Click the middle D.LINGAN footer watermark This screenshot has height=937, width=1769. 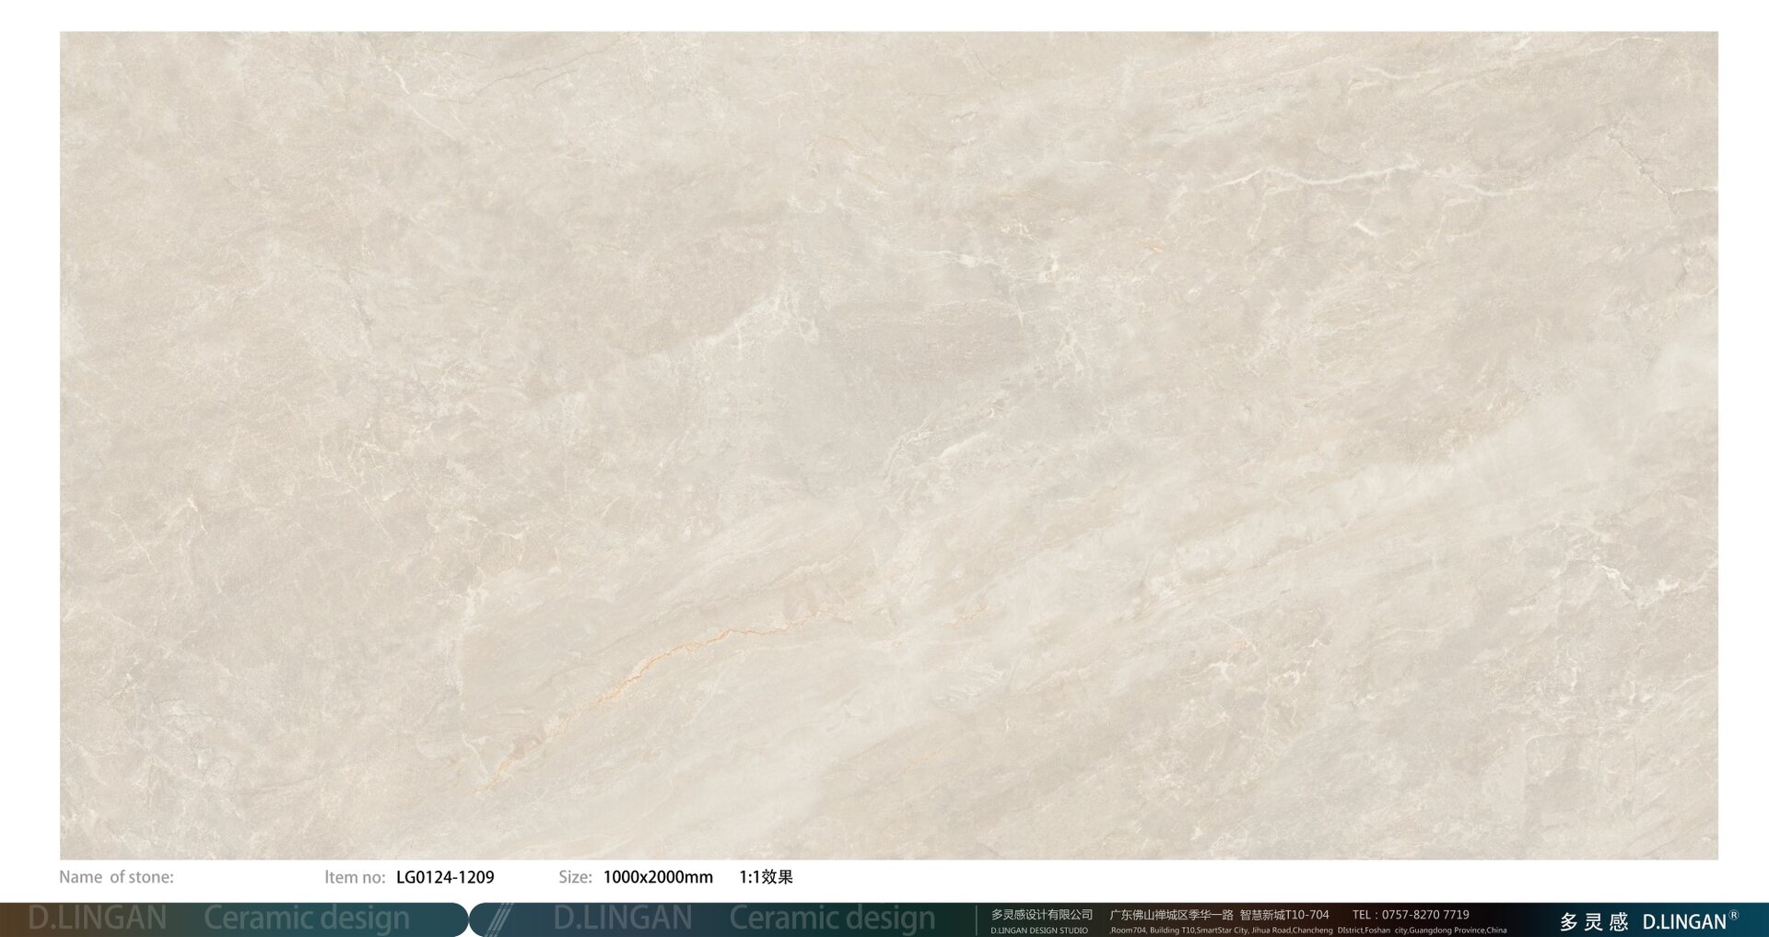tap(623, 919)
